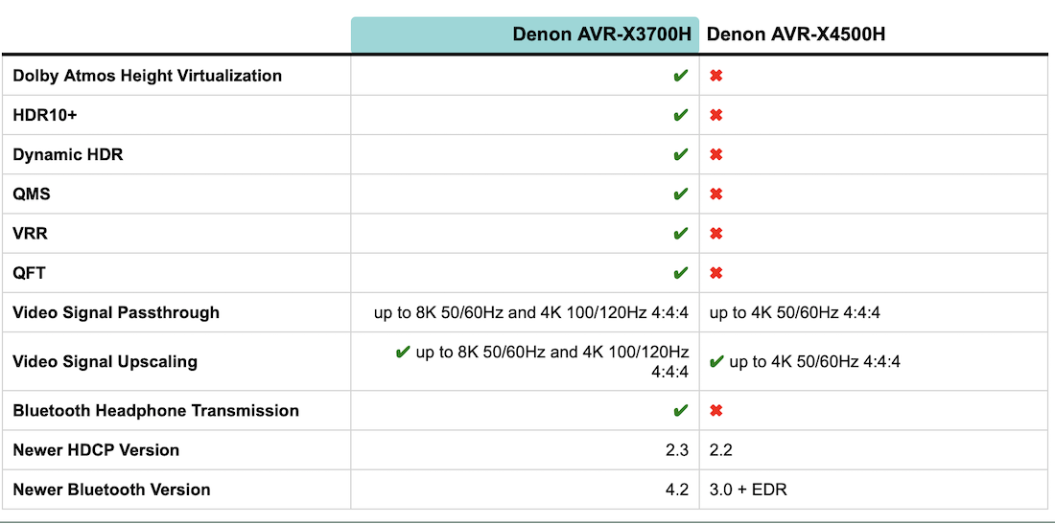This screenshot has height=524, width=1055.
Task: Click green checkmark for Bluetooth Headphone Transmission
Action: click(680, 411)
